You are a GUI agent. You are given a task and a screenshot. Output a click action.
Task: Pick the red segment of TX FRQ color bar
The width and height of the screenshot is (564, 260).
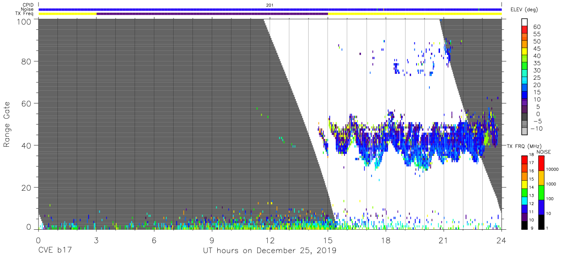pyautogui.click(x=525, y=160)
